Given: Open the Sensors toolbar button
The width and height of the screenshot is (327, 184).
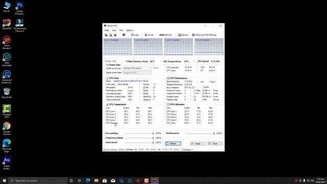Looking at the screenshot, I should 183,35.
